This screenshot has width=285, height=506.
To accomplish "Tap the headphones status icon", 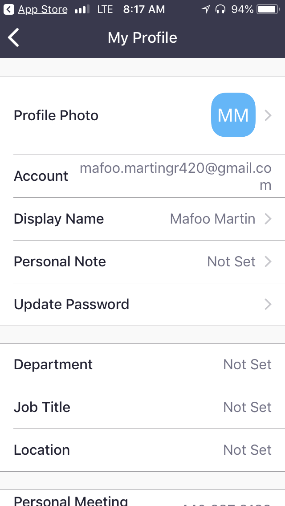I will 220,9.
